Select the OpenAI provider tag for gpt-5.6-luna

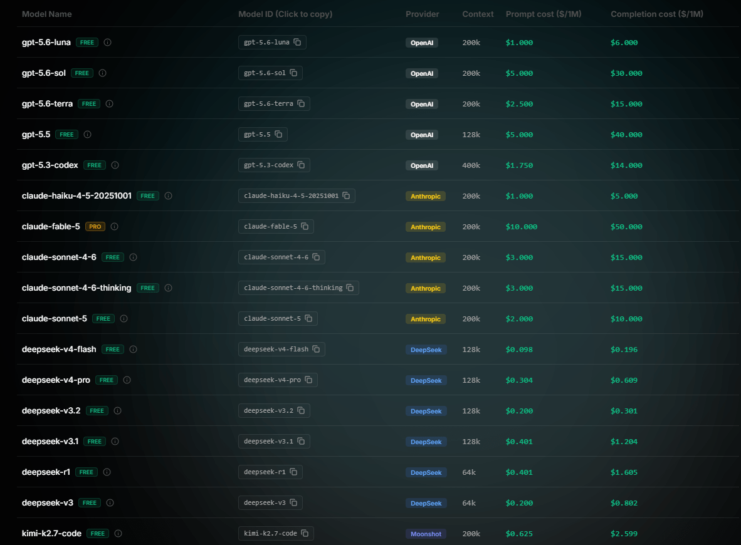421,43
